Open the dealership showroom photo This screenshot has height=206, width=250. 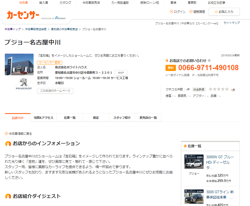click(19, 65)
